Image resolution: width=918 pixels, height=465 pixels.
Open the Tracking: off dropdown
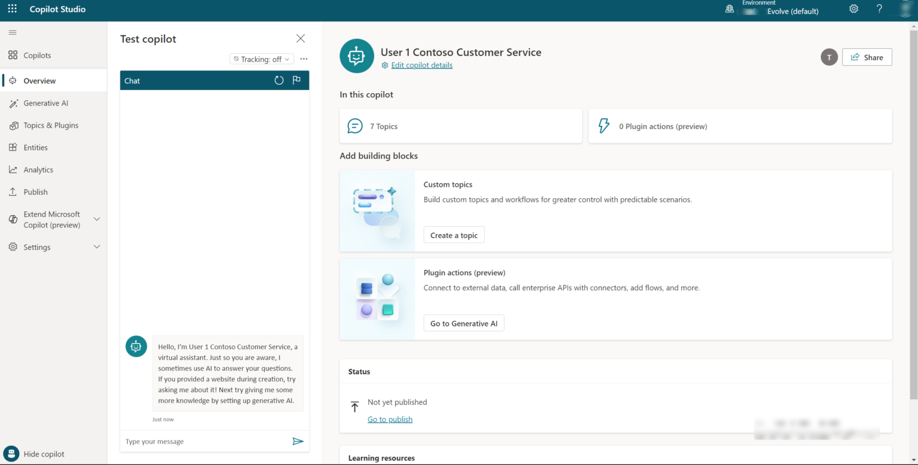(x=261, y=58)
